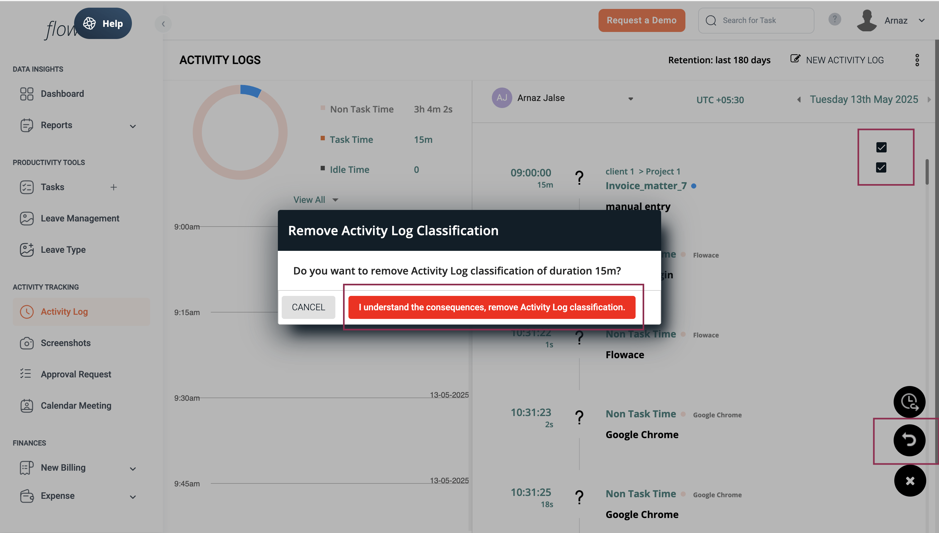Click the Tuesday 13th May 2025 date
Screen dimensions: 939x533
click(x=864, y=100)
